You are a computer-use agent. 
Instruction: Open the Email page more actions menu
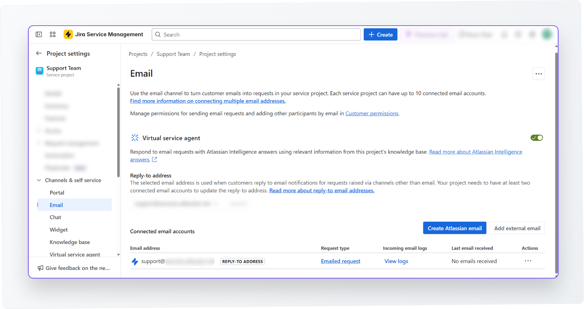[x=539, y=74]
